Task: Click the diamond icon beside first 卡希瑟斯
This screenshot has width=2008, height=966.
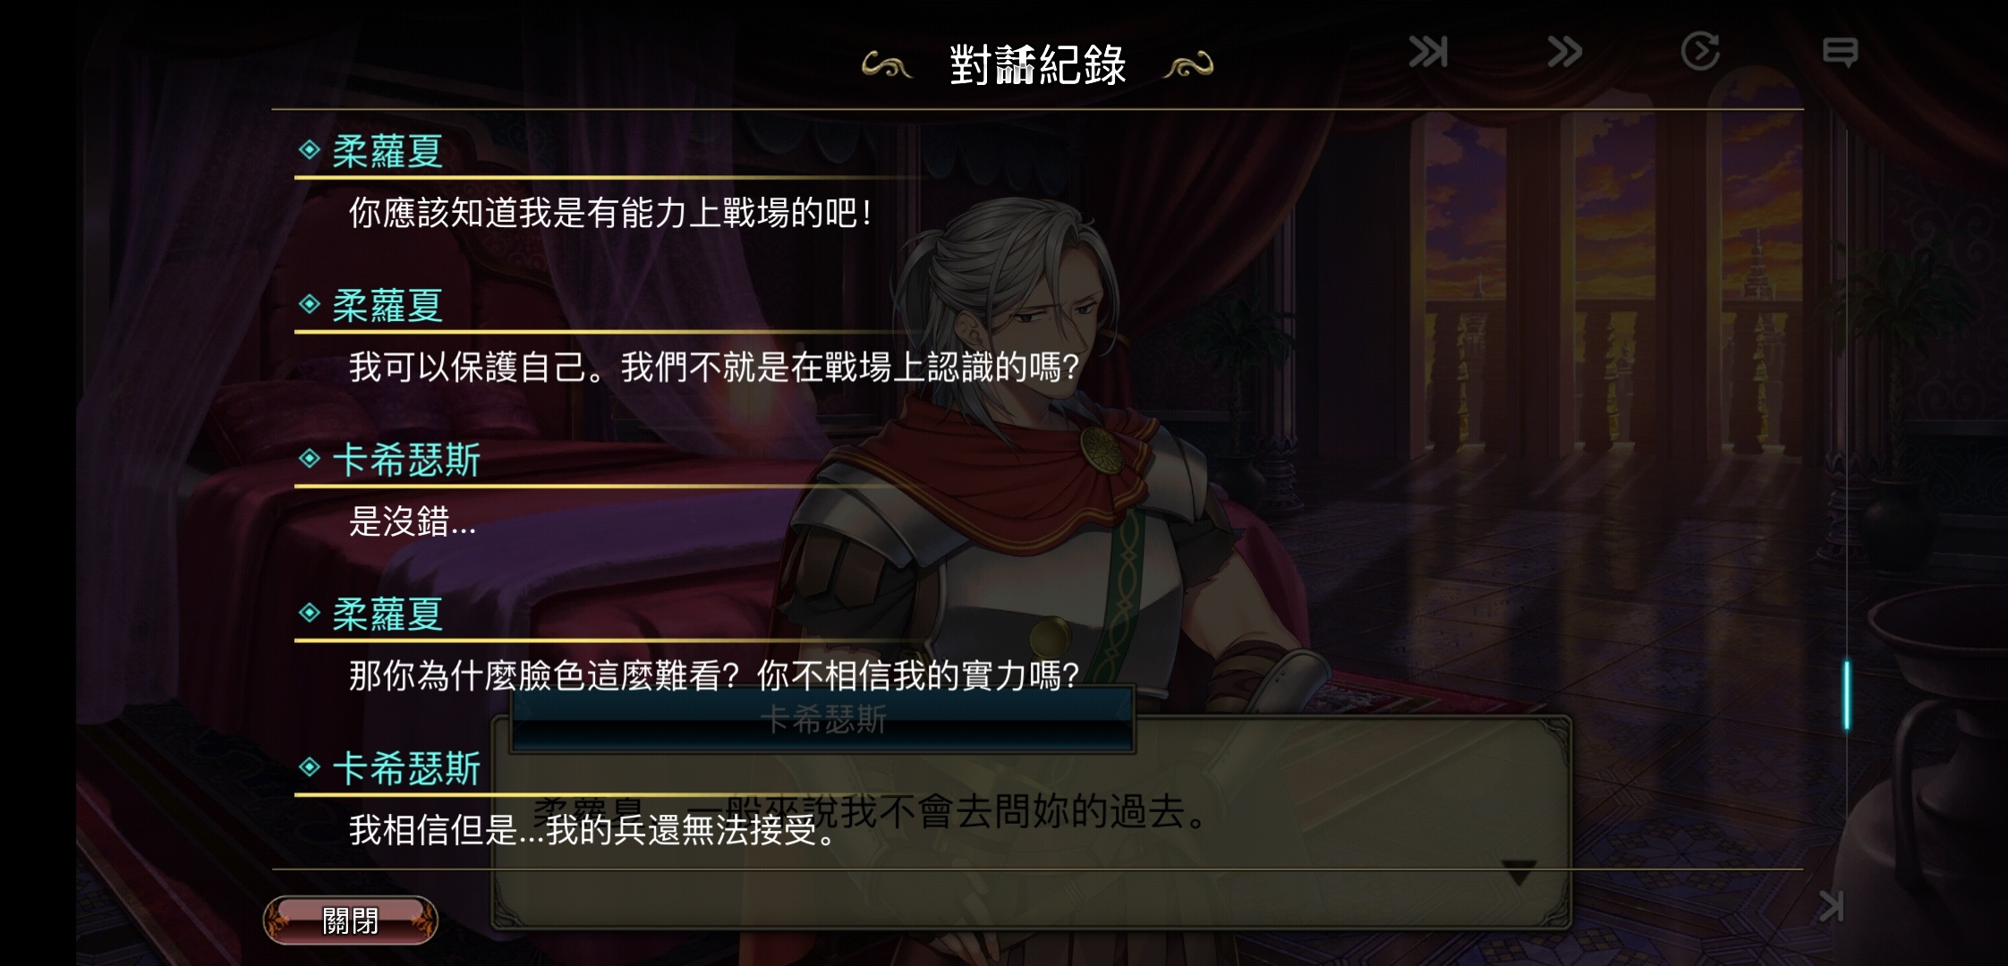Action: (310, 459)
